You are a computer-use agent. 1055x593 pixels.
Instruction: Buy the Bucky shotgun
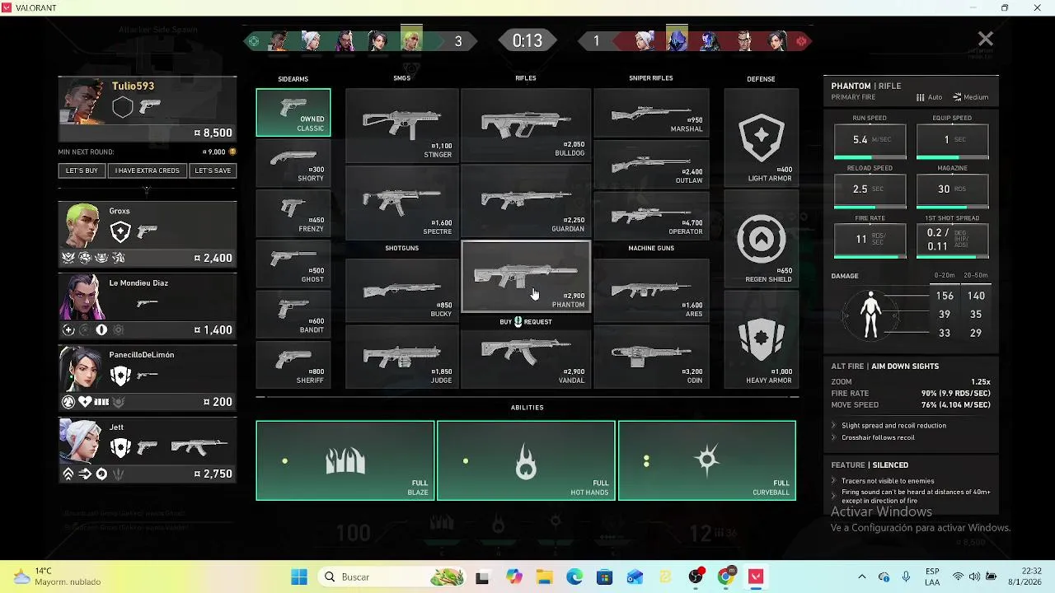pyautogui.click(x=402, y=289)
